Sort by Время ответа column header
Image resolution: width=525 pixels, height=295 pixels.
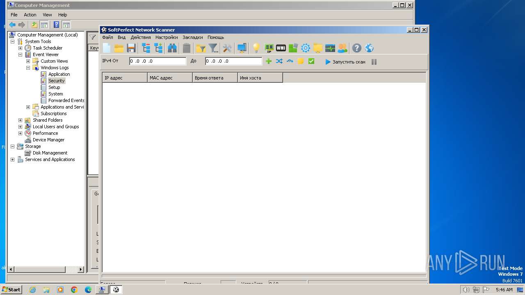215,78
